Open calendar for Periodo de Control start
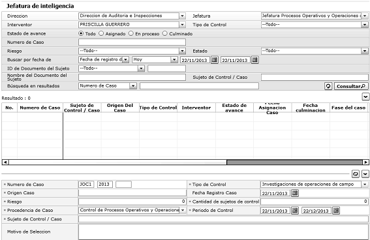Viewport: 370px width, 240px height. (x=295, y=210)
